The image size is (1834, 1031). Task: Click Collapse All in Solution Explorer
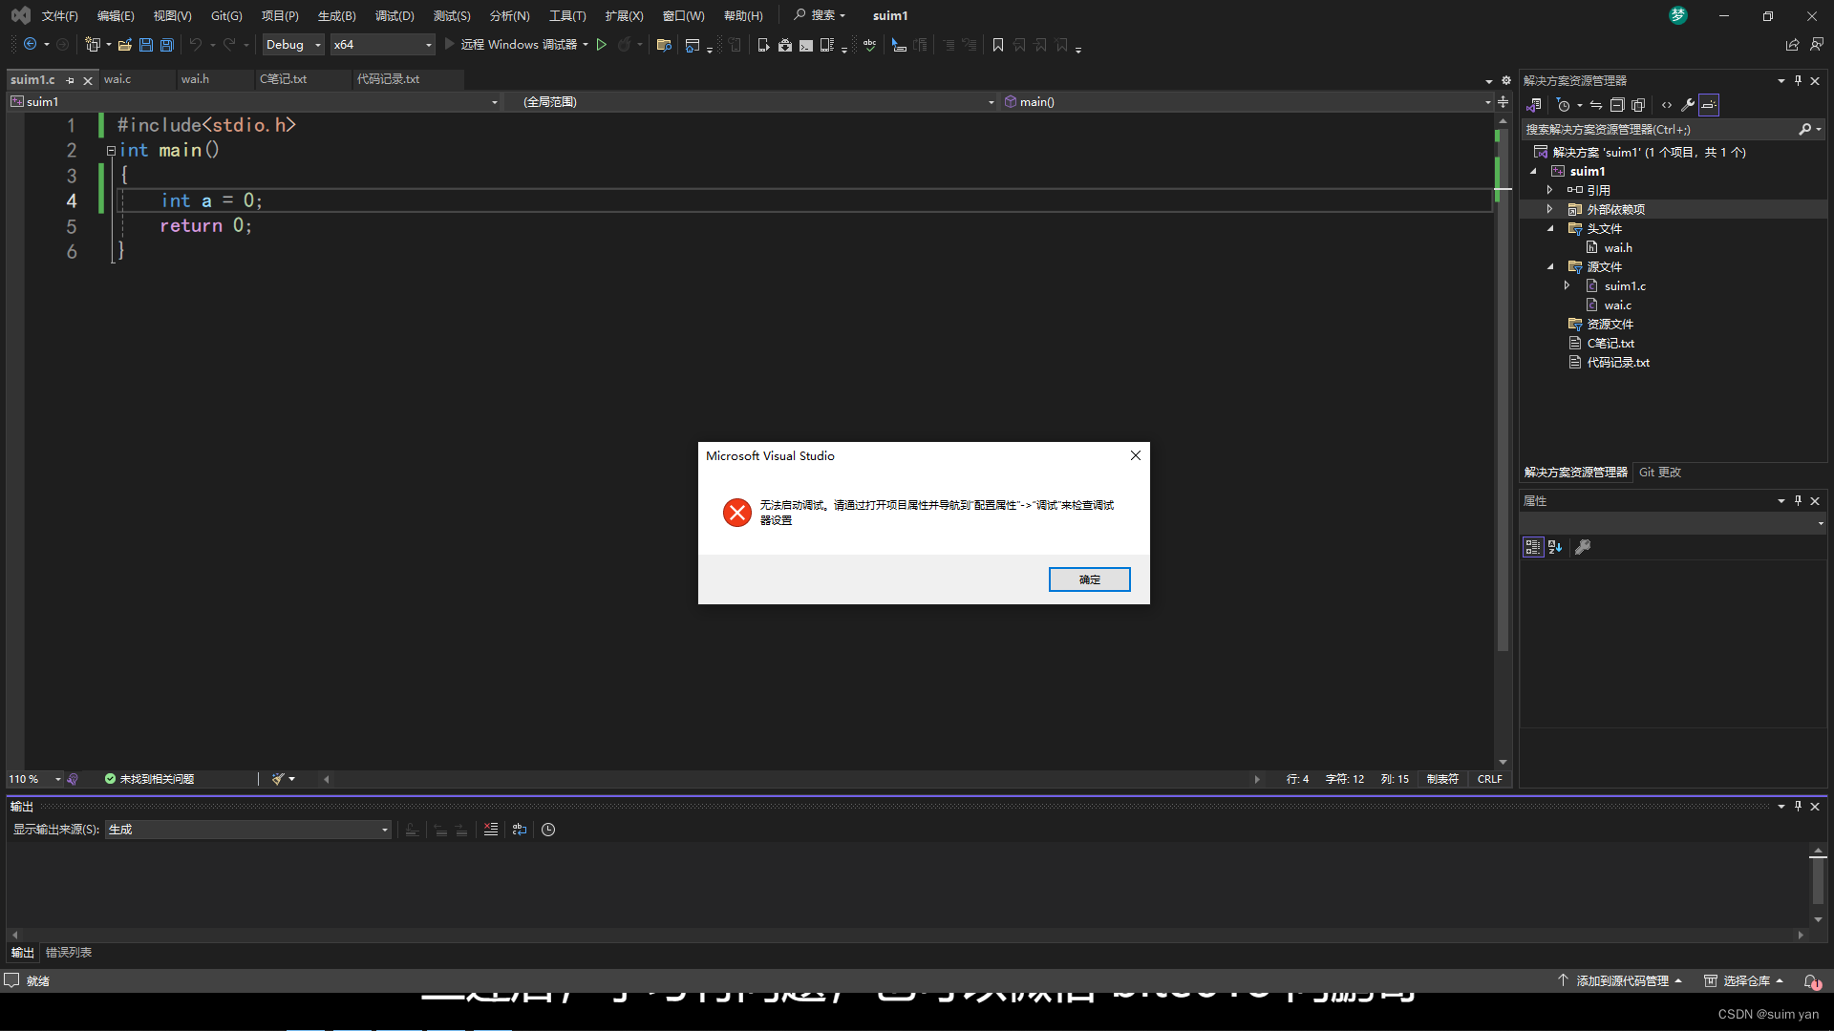(x=1617, y=105)
